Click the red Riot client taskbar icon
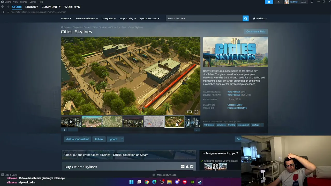The image size is (331, 186). (x=184, y=182)
